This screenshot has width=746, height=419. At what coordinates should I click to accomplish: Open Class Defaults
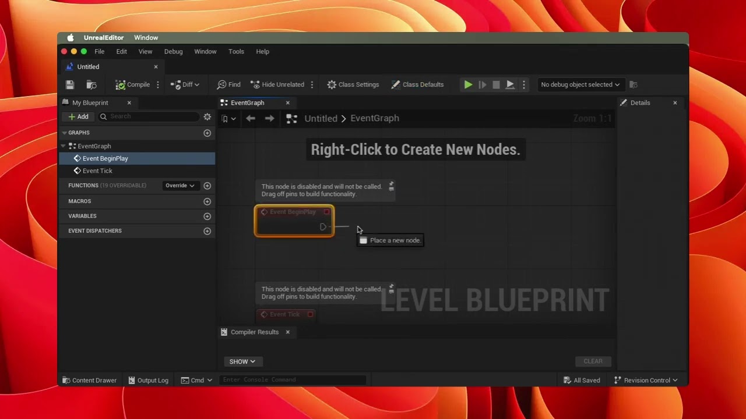tap(417, 85)
